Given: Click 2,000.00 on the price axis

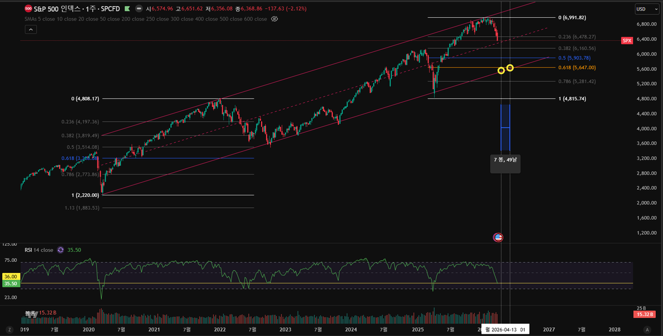Looking at the screenshot, I should [646, 203].
